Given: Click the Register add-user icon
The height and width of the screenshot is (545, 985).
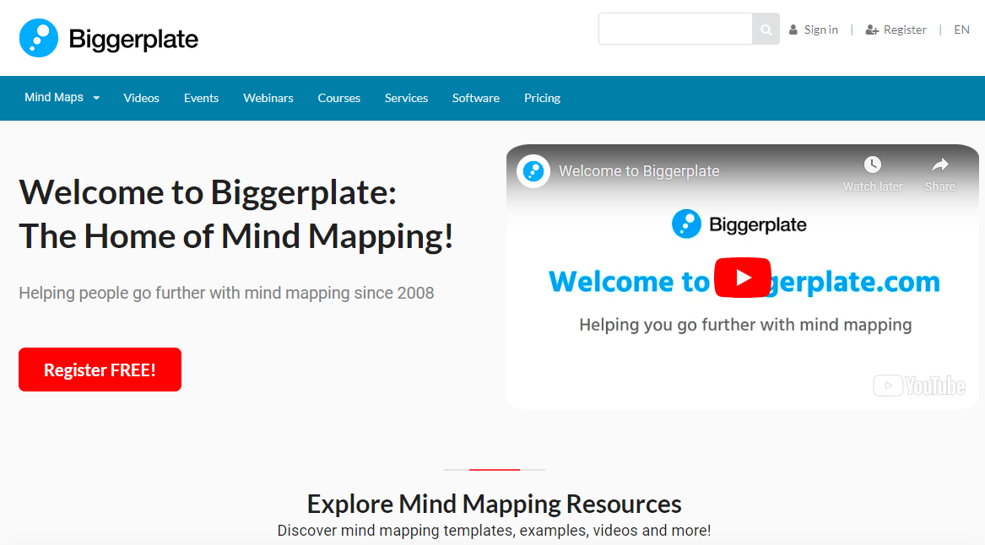Looking at the screenshot, I should click(872, 30).
